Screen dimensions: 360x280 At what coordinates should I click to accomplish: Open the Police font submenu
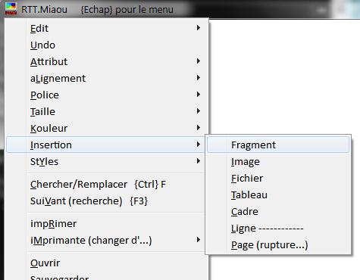click(x=105, y=95)
